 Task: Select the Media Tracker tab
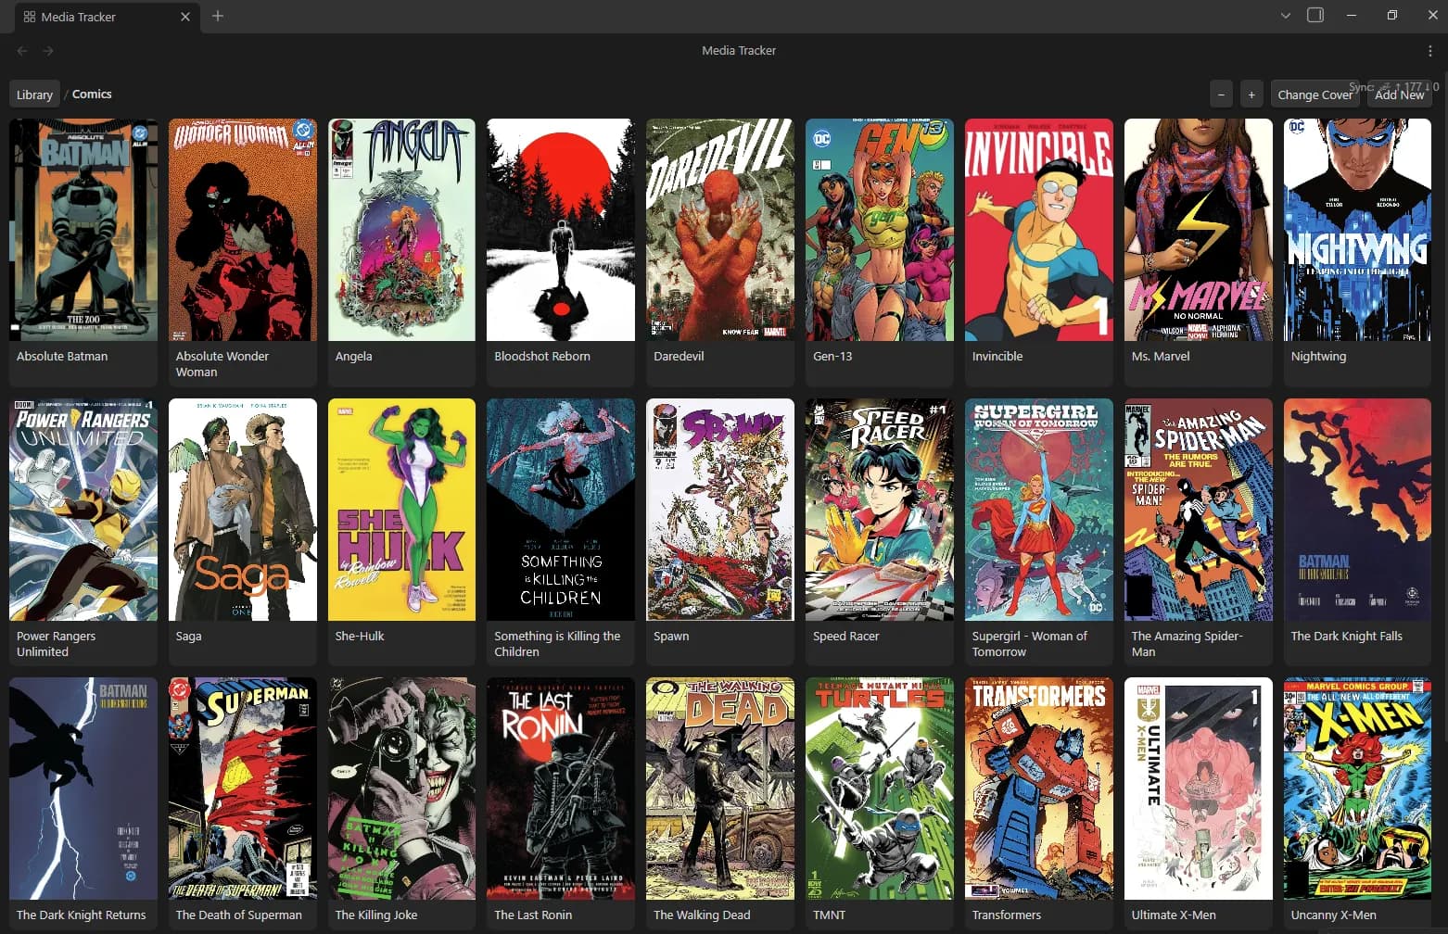point(106,17)
